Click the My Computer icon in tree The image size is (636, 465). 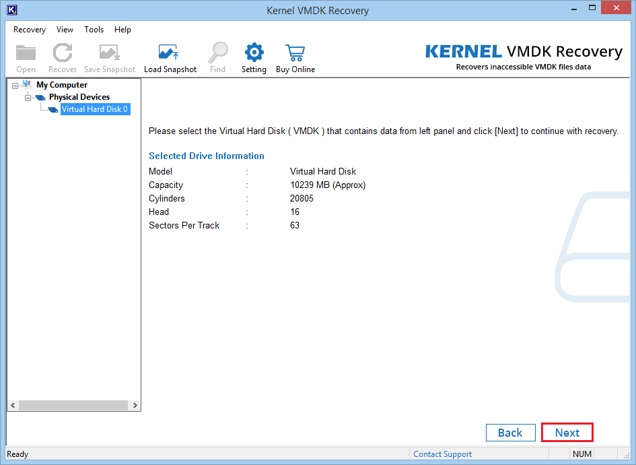pyautogui.click(x=28, y=84)
